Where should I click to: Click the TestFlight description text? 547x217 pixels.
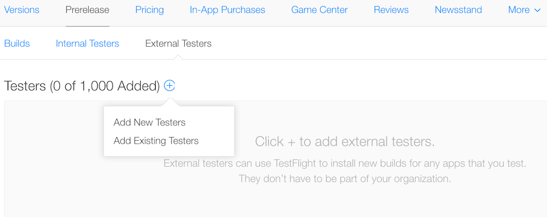345,163
